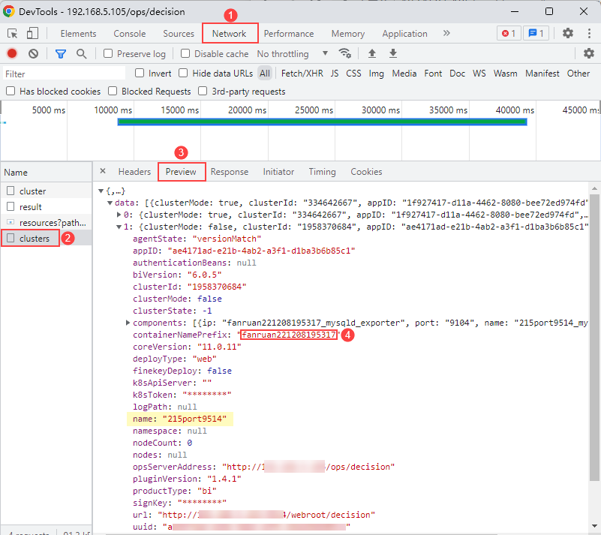The height and width of the screenshot is (535, 601).
Task: Switch to the Console tab
Action: pos(130,34)
